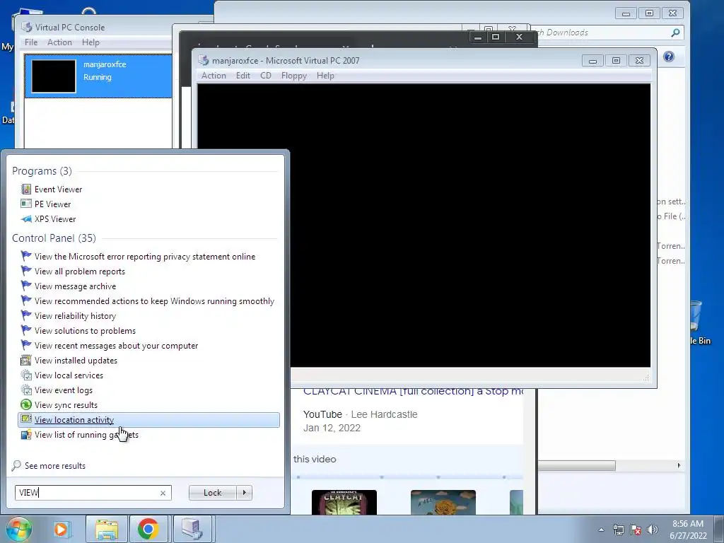Image resolution: width=724 pixels, height=543 pixels.
Task: Click inside the black virtual machine display
Action: (424, 226)
